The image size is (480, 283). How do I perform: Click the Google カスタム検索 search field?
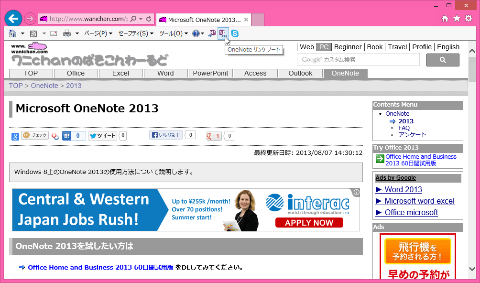[x=358, y=60]
